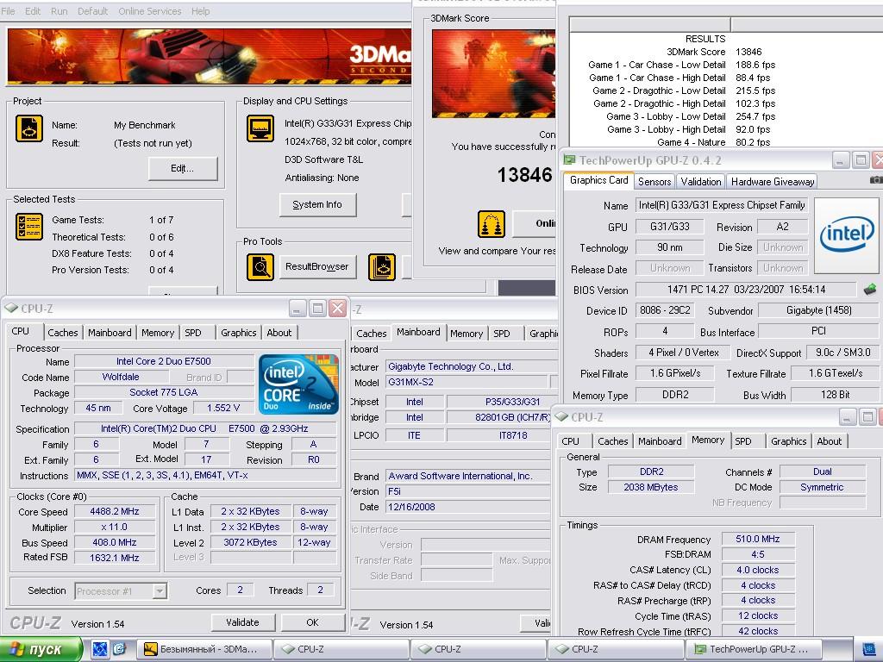The height and width of the screenshot is (662, 883).
Task: Switch to the Caches tab in Memory CPU-Z
Action: point(613,441)
